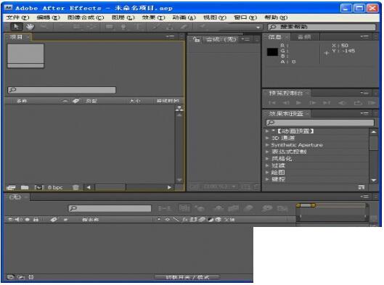Create a new composition from Project panel icon
This screenshot has width=384, height=285.
39,188
